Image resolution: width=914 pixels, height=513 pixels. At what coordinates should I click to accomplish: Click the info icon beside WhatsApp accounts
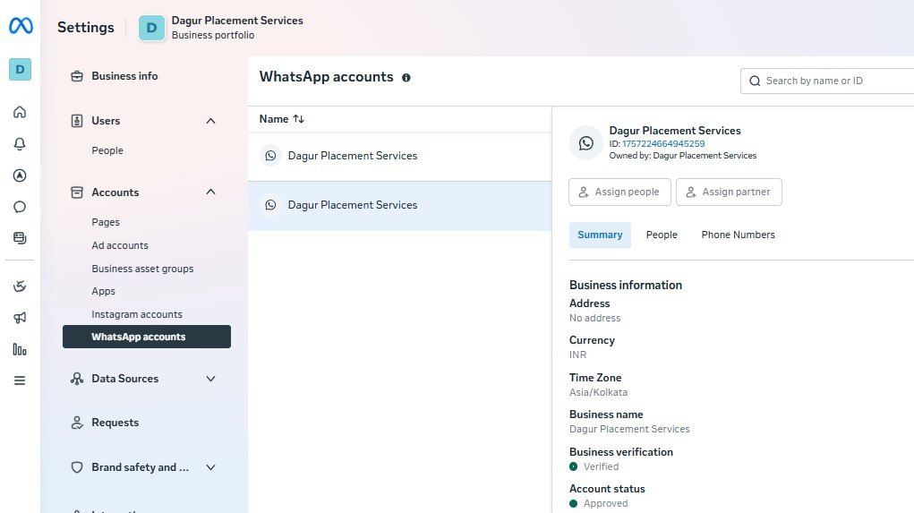tap(406, 78)
